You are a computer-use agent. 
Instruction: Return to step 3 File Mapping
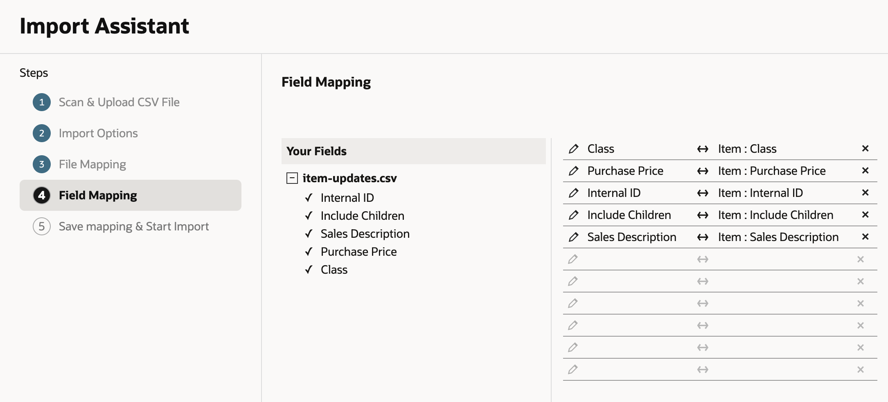click(79, 164)
